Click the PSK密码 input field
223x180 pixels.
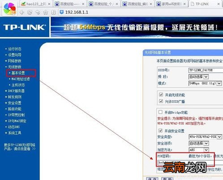(x=190, y=163)
